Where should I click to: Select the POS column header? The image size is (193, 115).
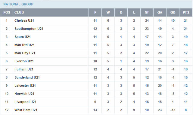pyautogui.click(x=7, y=12)
